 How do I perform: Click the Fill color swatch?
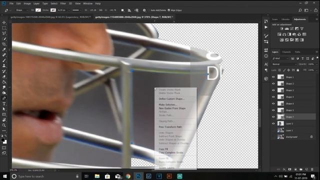point(38,10)
